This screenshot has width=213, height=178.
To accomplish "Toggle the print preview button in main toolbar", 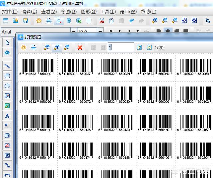I will (59, 21).
